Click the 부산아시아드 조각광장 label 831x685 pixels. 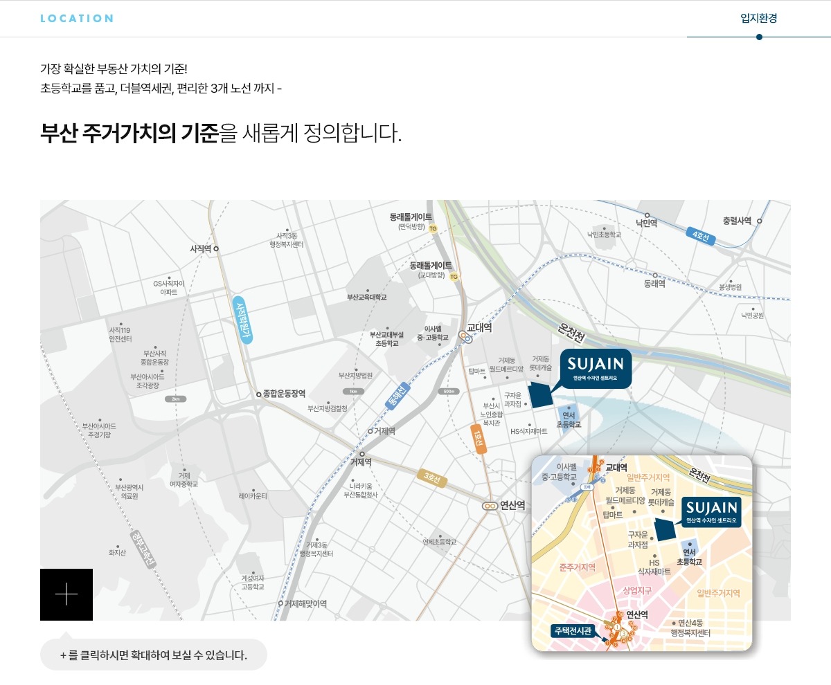coord(148,381)
